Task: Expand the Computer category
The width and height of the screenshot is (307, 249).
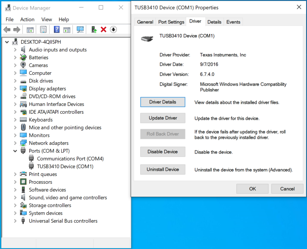Action: pos(15,73)
